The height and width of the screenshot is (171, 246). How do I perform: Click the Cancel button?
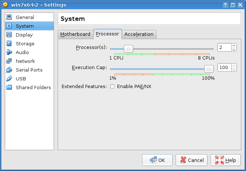click(191, 160)
